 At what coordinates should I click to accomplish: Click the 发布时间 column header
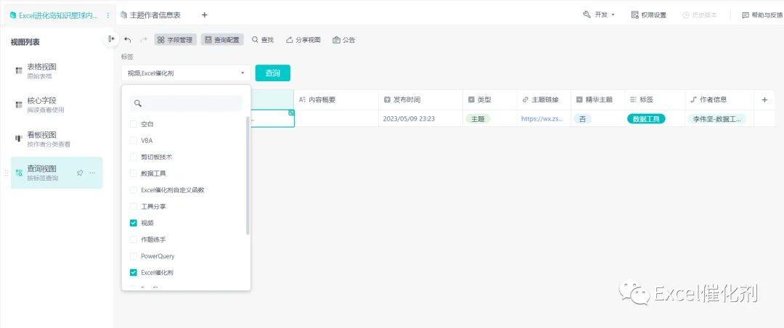point(420,100)
